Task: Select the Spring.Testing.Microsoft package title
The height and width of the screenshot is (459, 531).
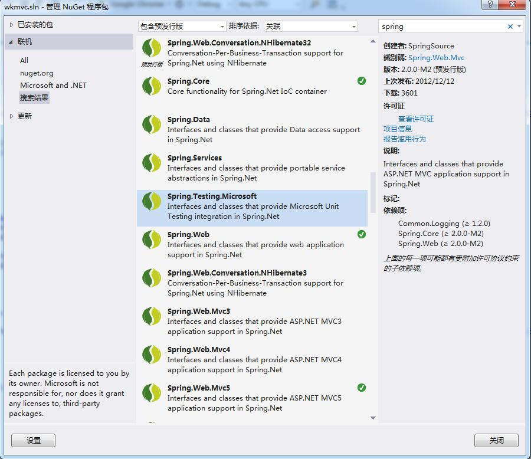Action: pos(212,196)
